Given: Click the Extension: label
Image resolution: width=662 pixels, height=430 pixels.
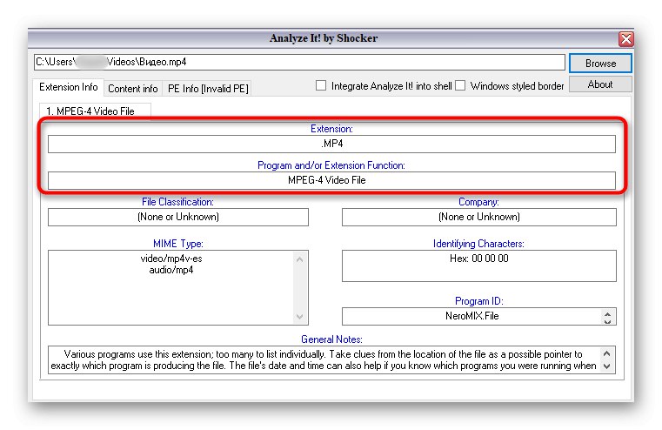Looking at the screenshot, I should tap(331, 129).
